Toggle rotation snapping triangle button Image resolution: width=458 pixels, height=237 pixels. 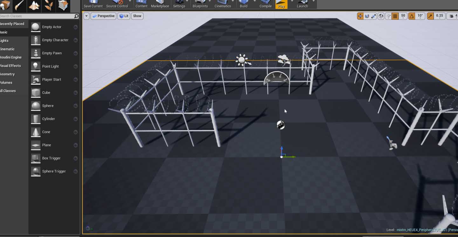point(412,16)
